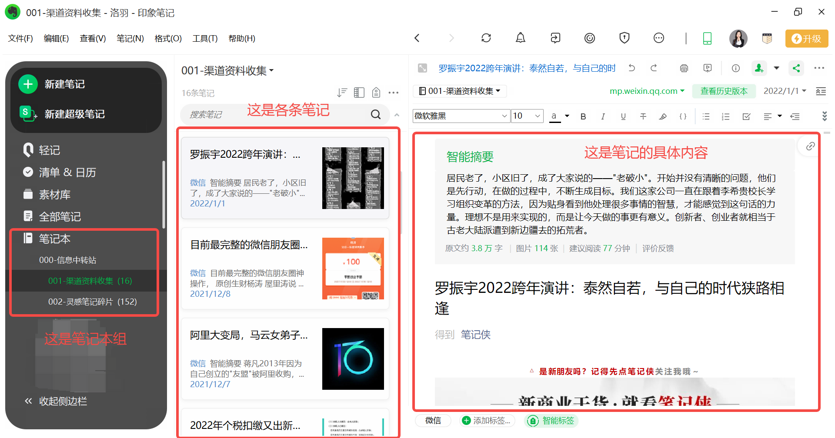835x438 pixels.
Task: Start presentation mode icon
Action: pos(708,68)
